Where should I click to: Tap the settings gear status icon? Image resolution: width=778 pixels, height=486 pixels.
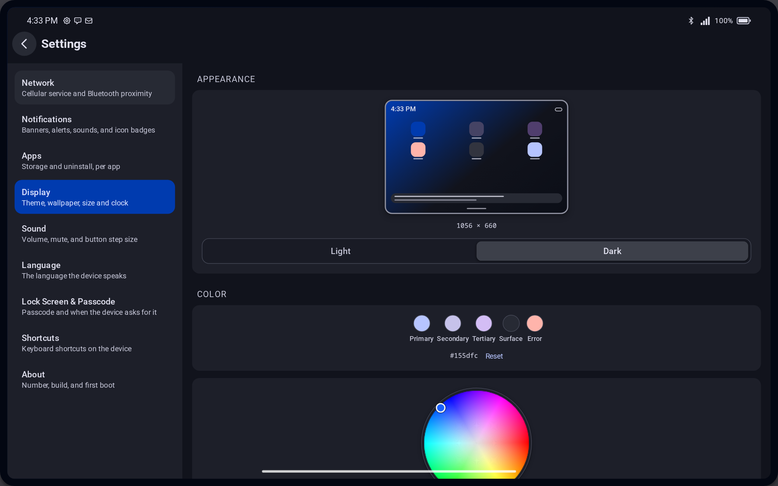coord(67,21)
